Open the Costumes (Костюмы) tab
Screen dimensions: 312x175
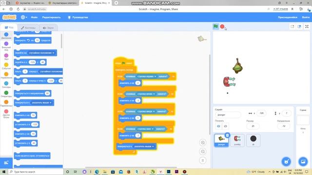(x=28, y=28)
